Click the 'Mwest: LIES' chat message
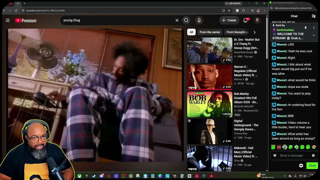The height and width of the screenshot is (180, 320). coord(283,44)
